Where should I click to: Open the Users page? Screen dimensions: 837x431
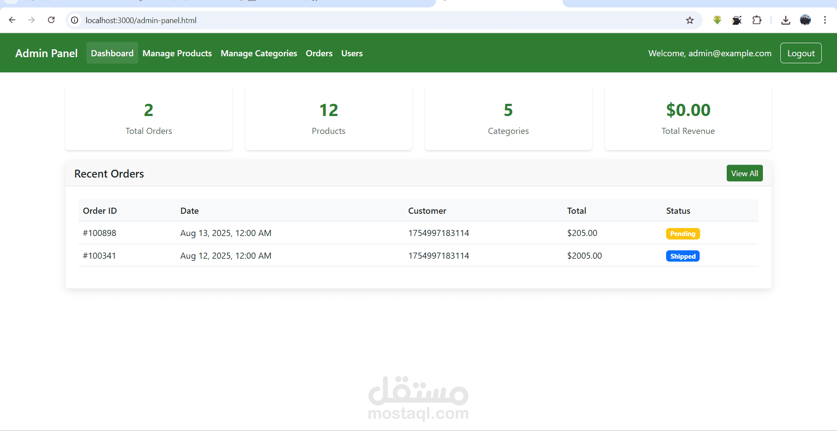pyautogui.click(x=352, y=53)
